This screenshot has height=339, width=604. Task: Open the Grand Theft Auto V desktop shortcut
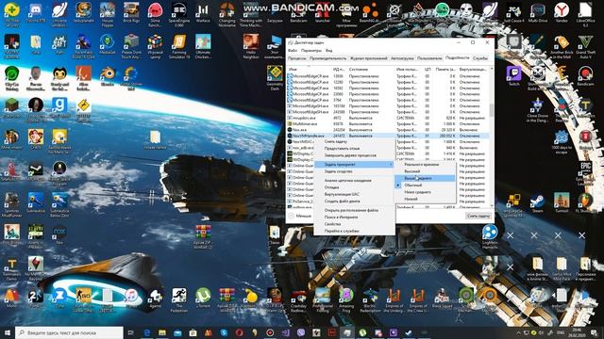[x=585, y=46]
